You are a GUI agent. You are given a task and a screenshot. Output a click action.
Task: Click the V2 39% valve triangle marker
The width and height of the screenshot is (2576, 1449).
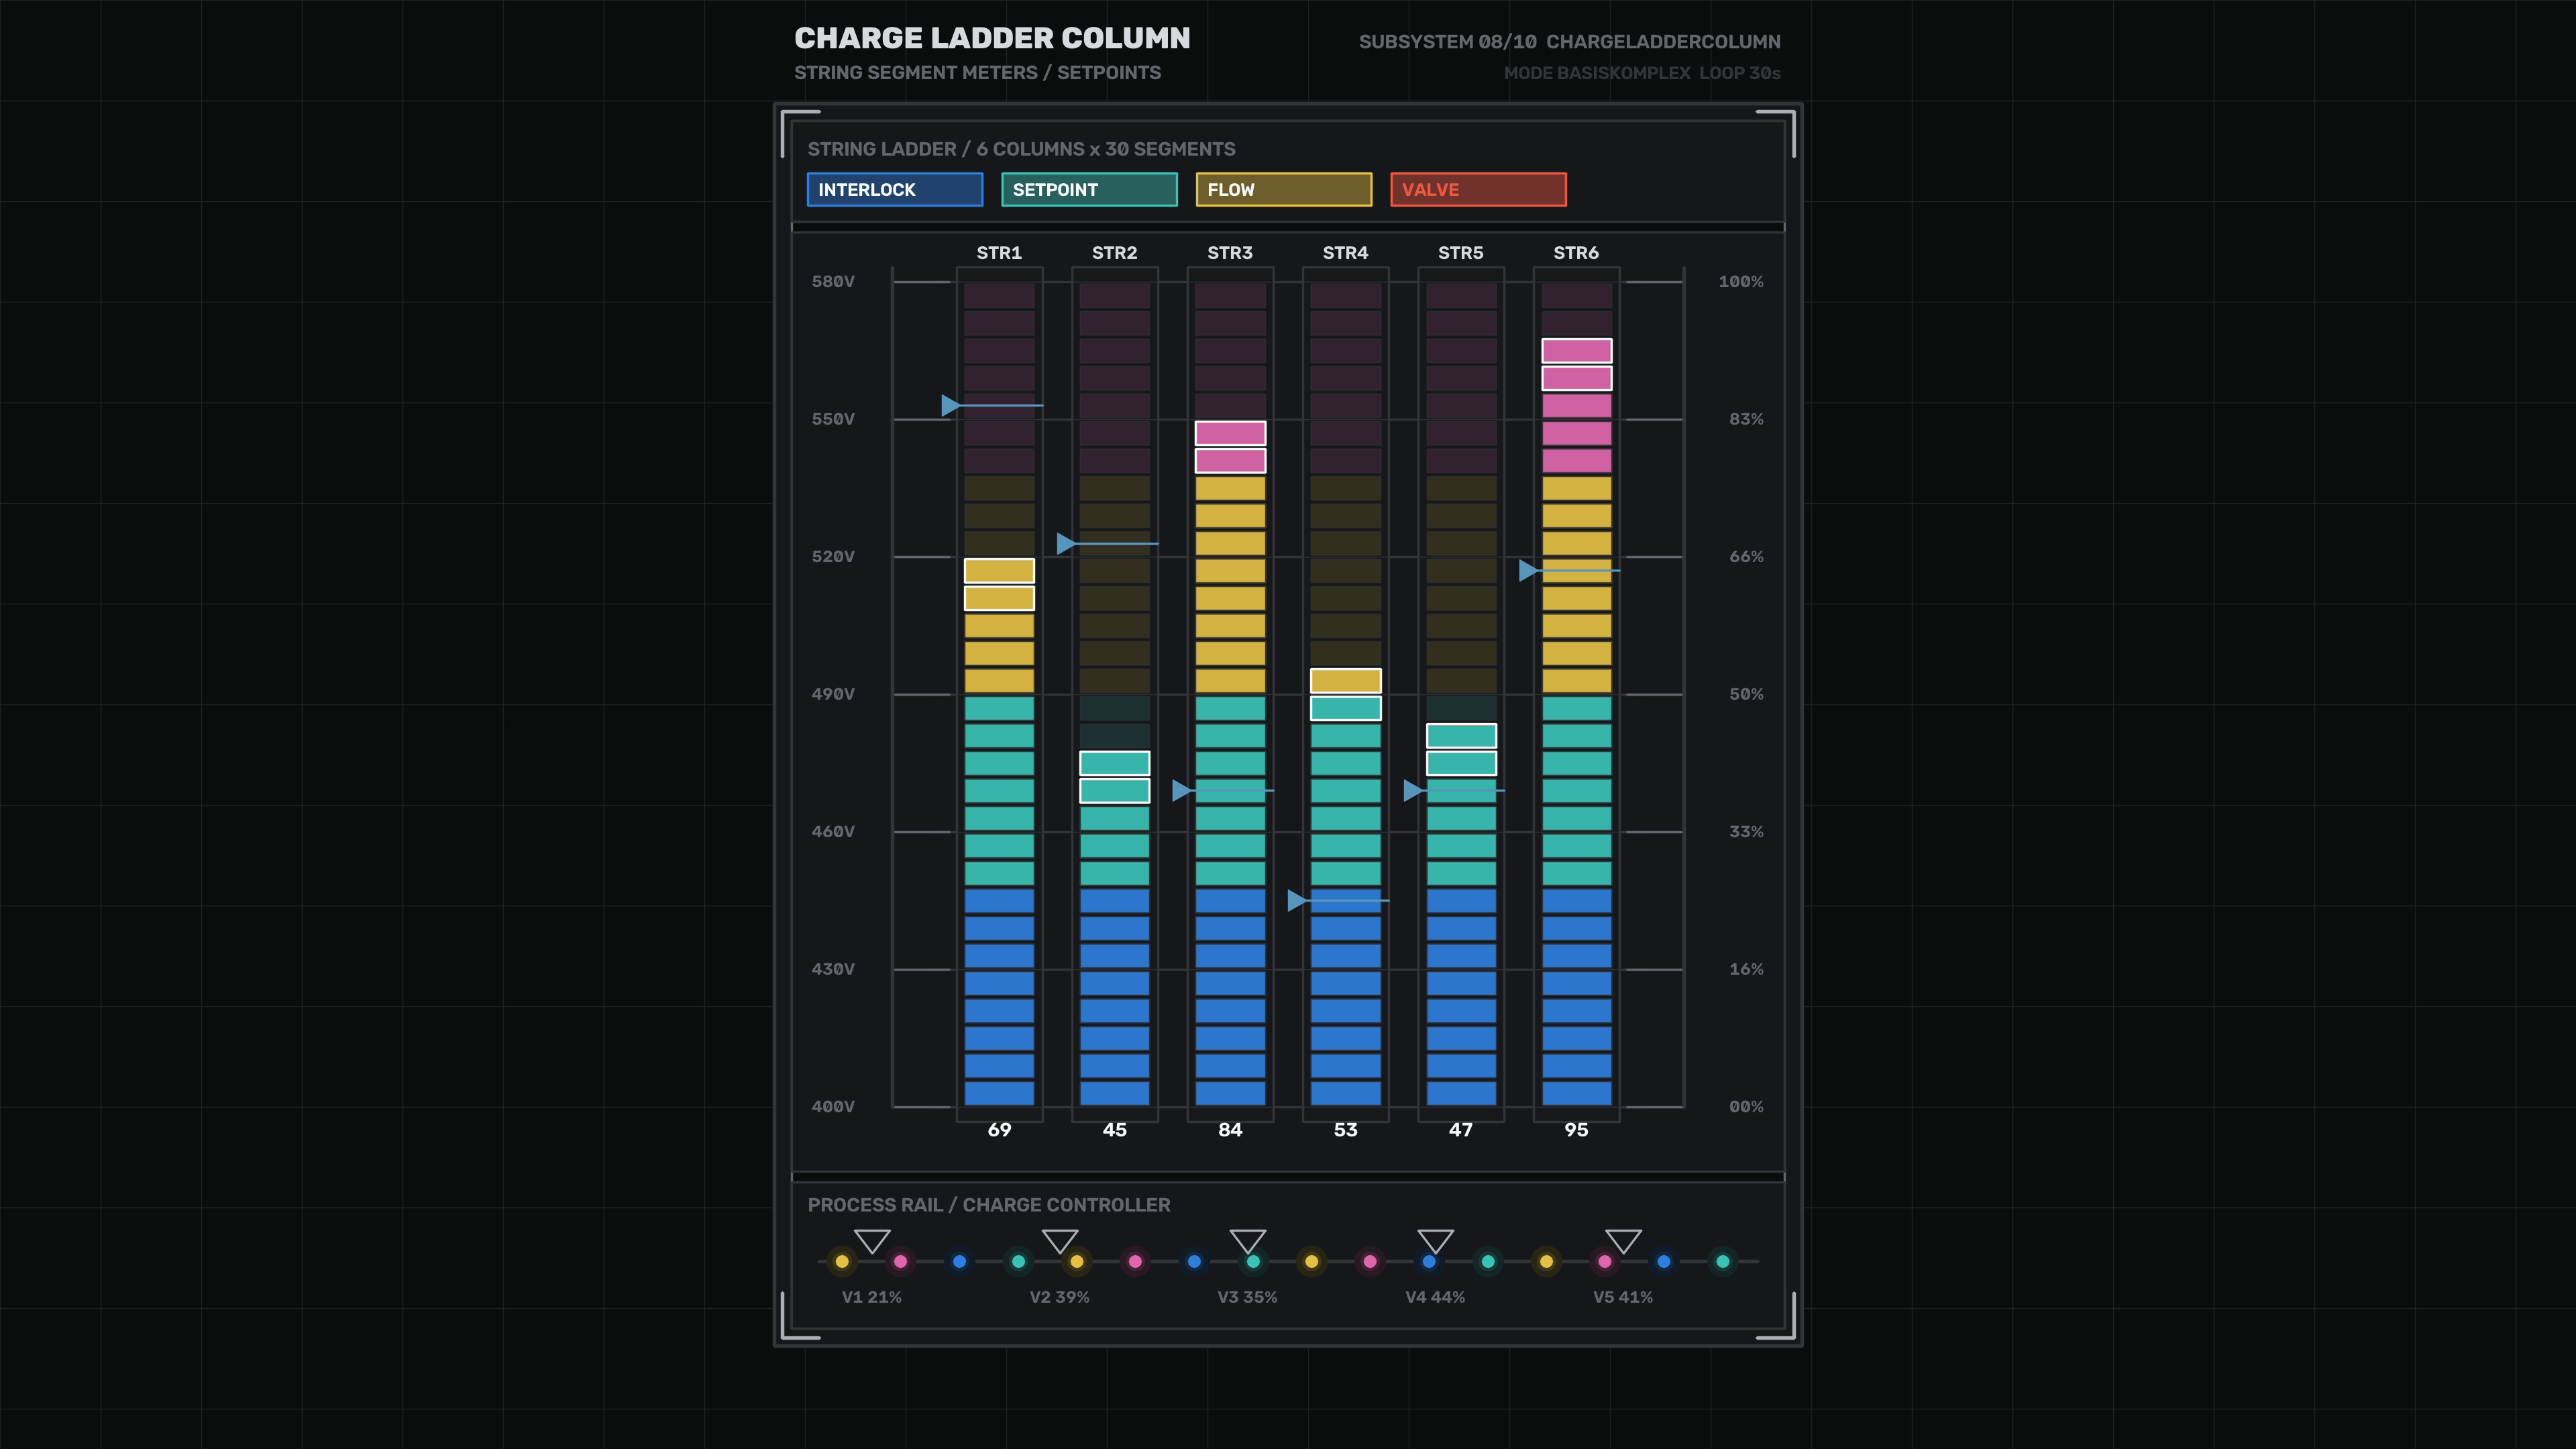(1060, 1241)
